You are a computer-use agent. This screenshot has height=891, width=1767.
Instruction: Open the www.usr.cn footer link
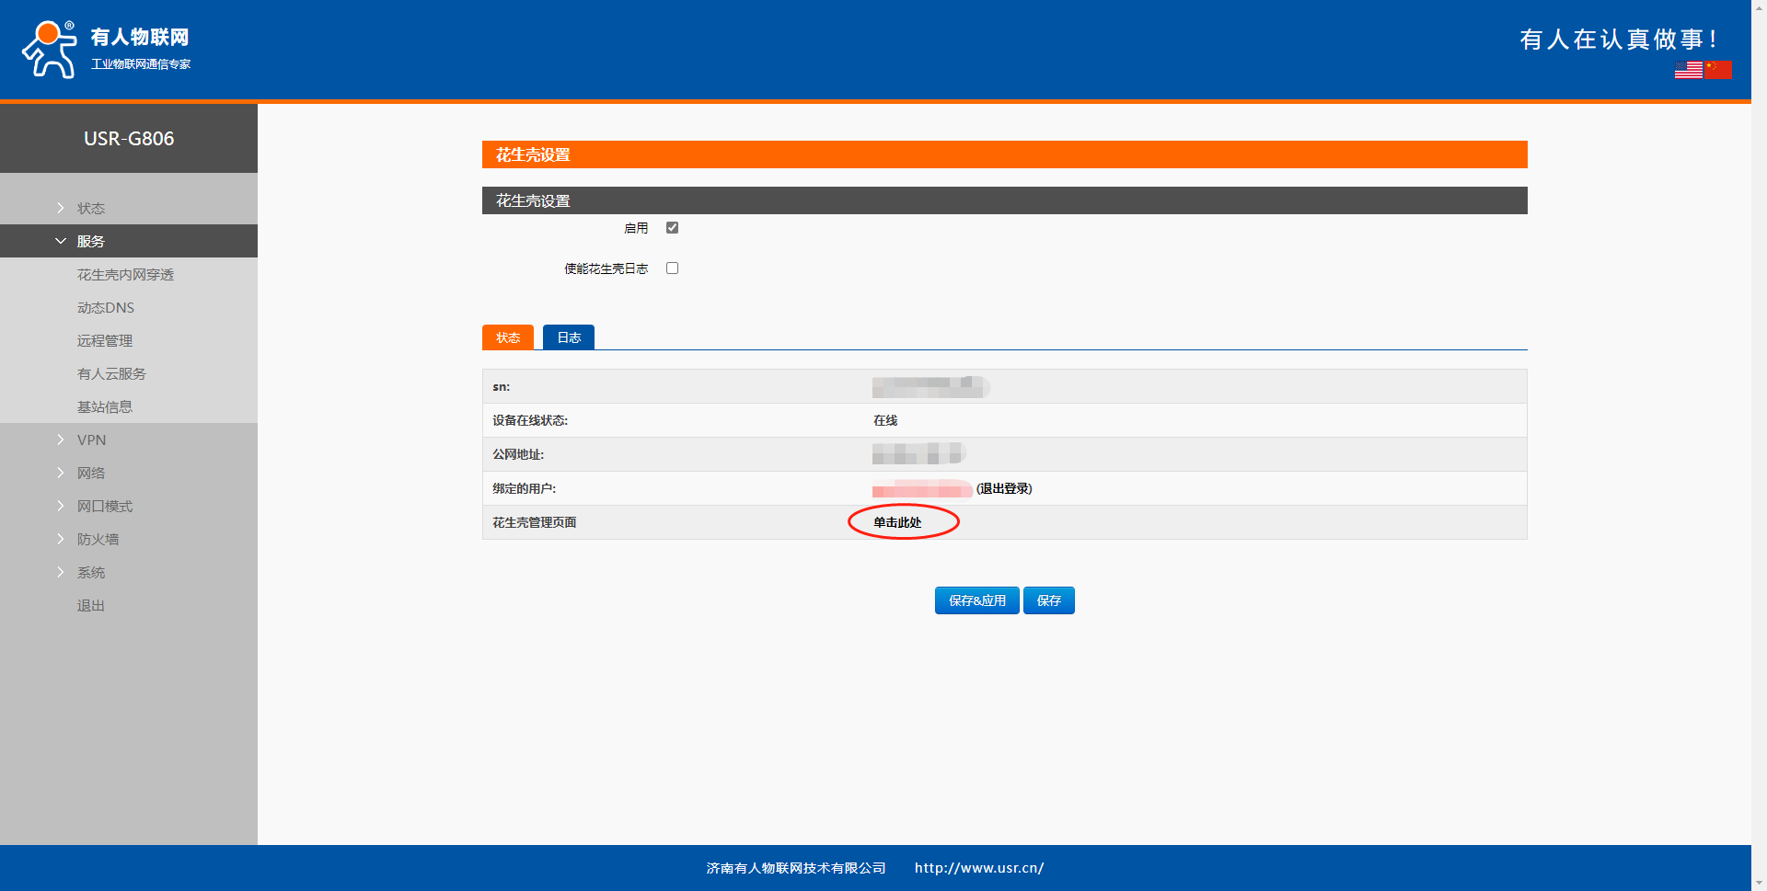tap(978, 868)
